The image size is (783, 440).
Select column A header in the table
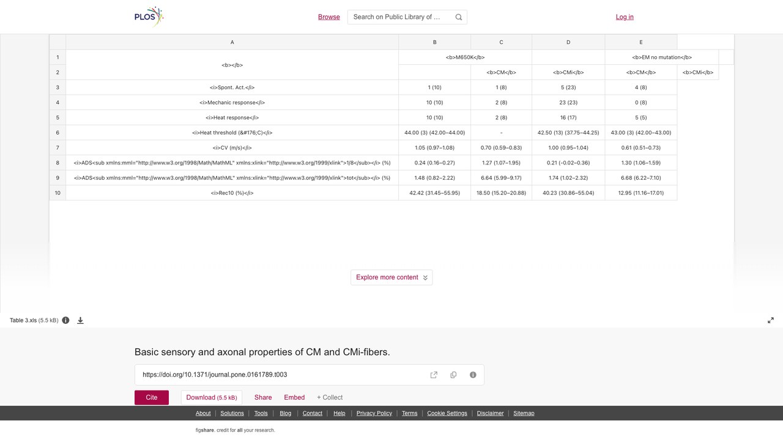click(232, 42)
